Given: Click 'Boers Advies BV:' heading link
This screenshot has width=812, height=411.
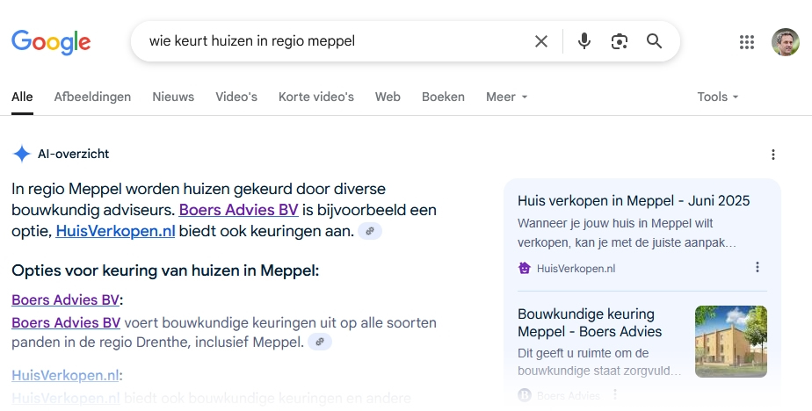Looking at the screenshot, I should [66, 299].
